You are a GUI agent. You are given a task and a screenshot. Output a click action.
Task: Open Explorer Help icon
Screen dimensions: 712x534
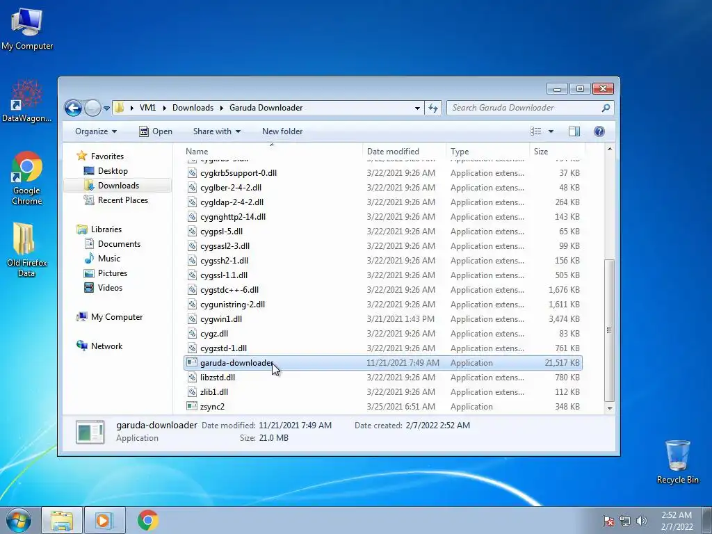pos(599,131)
